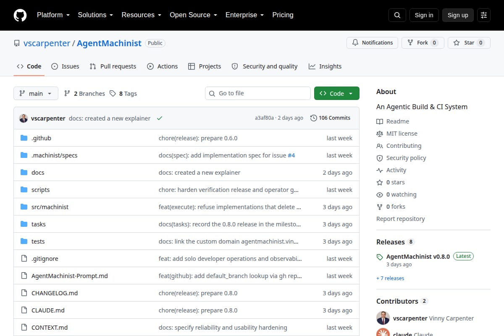Click the scales icon by MIT license
The width and height of the screenshot is (504, 336).
(380, 134)
